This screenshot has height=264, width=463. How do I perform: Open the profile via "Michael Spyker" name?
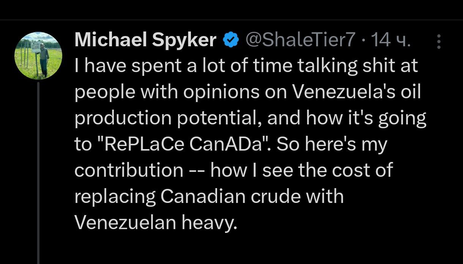click(145, 40)
